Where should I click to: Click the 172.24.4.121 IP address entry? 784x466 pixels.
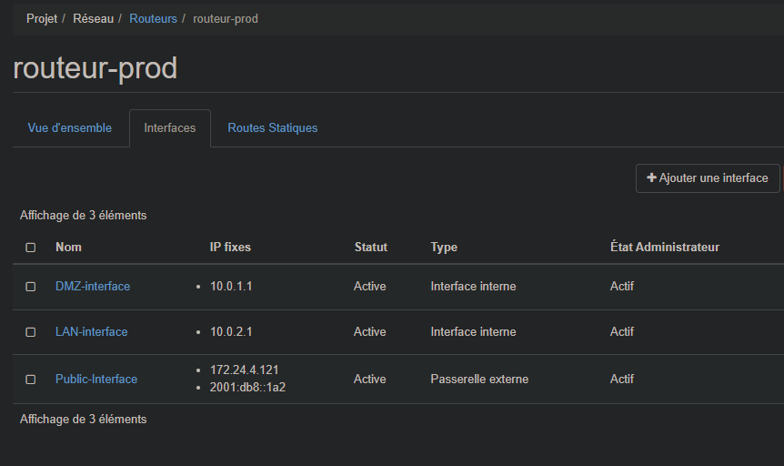click(244, 370)
